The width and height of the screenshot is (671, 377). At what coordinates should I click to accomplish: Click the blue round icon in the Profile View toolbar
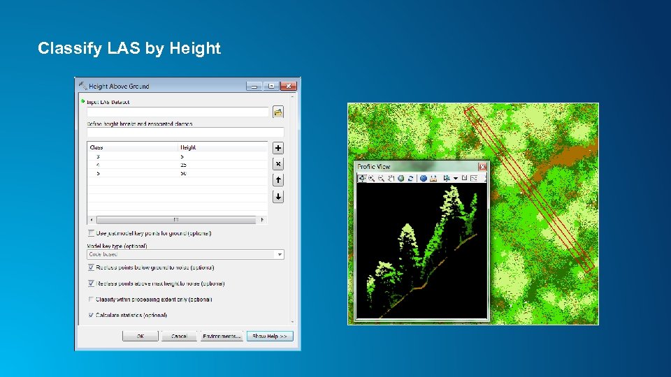(x=424, y=178)
